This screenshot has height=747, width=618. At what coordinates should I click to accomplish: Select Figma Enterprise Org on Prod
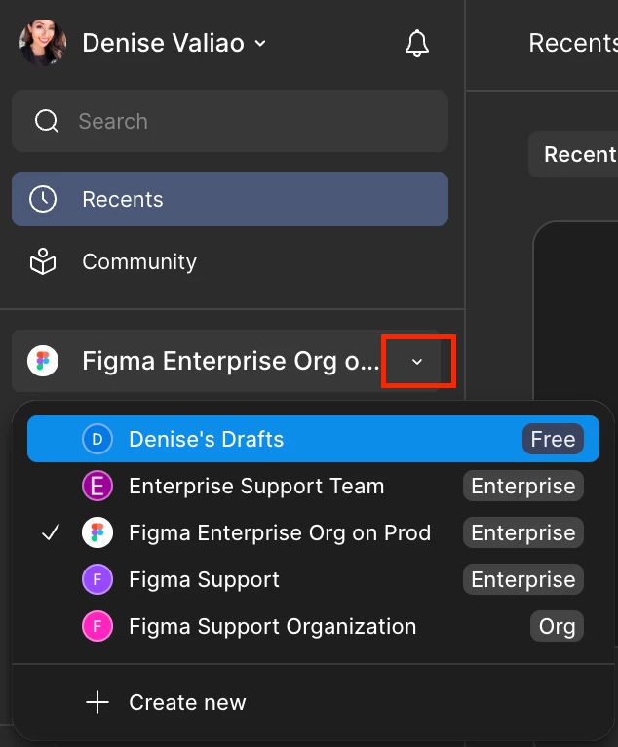tap(313, 532)
